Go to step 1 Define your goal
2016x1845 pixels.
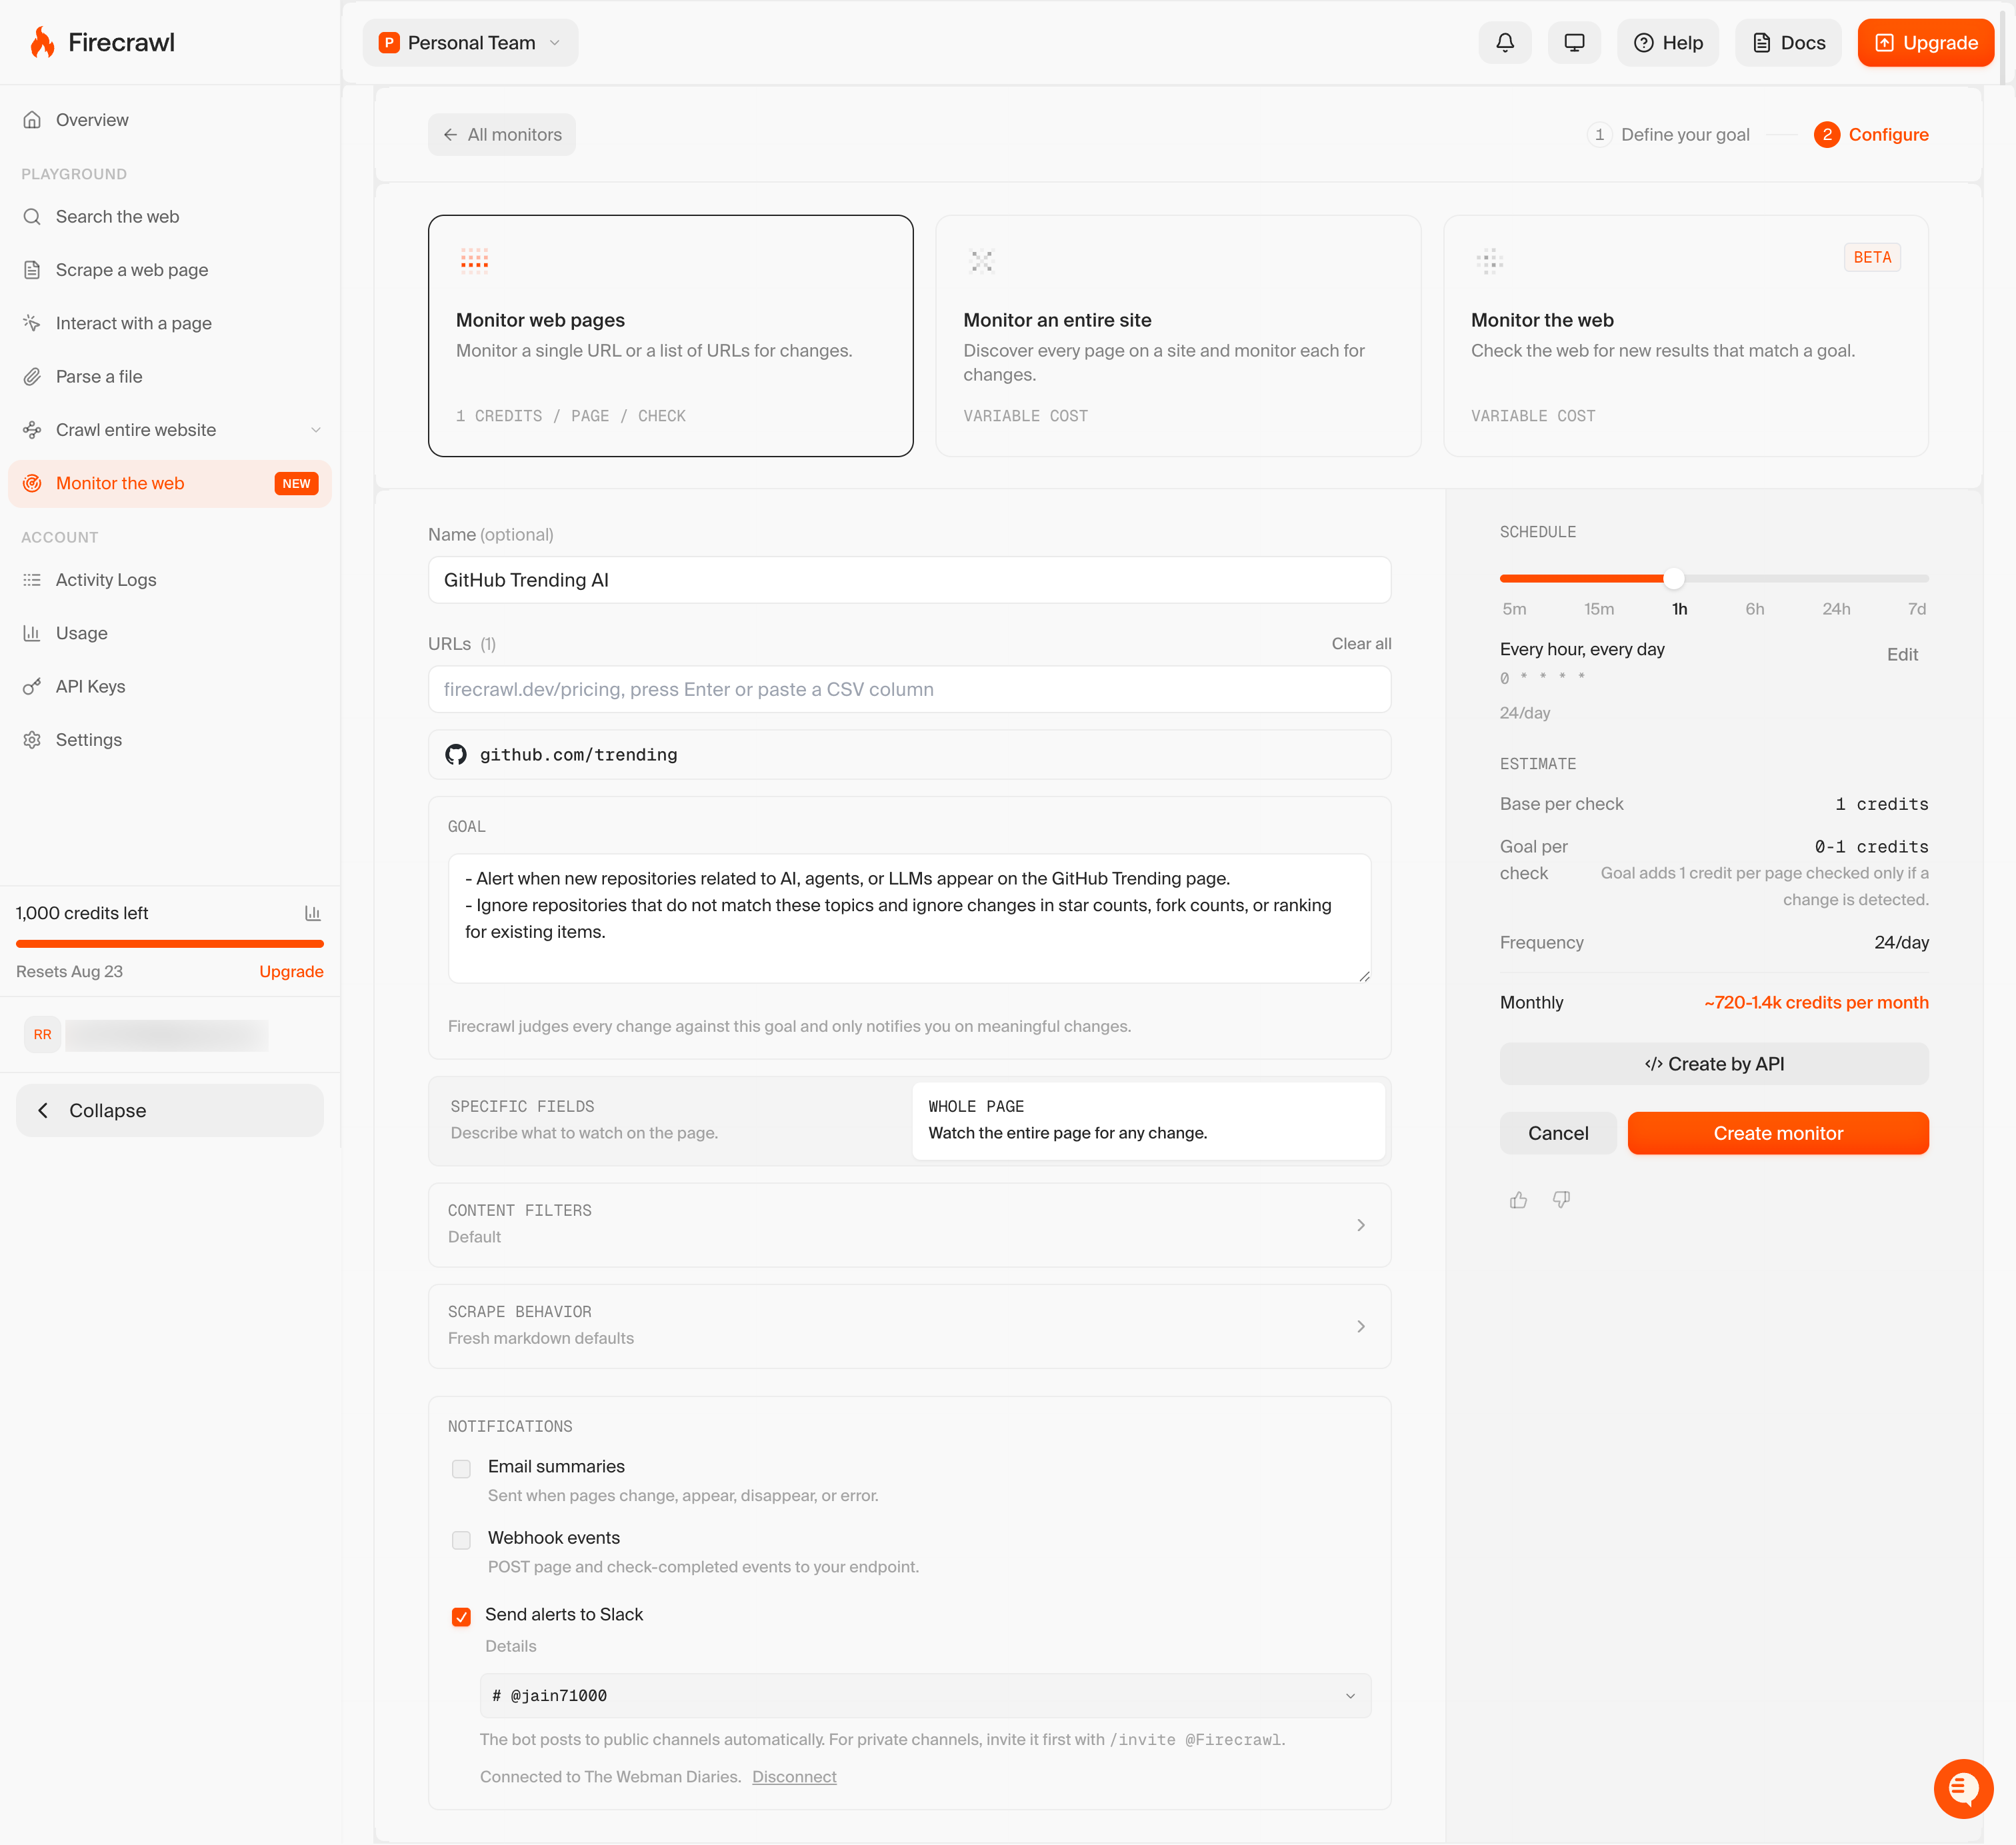tap(1669, 135)
